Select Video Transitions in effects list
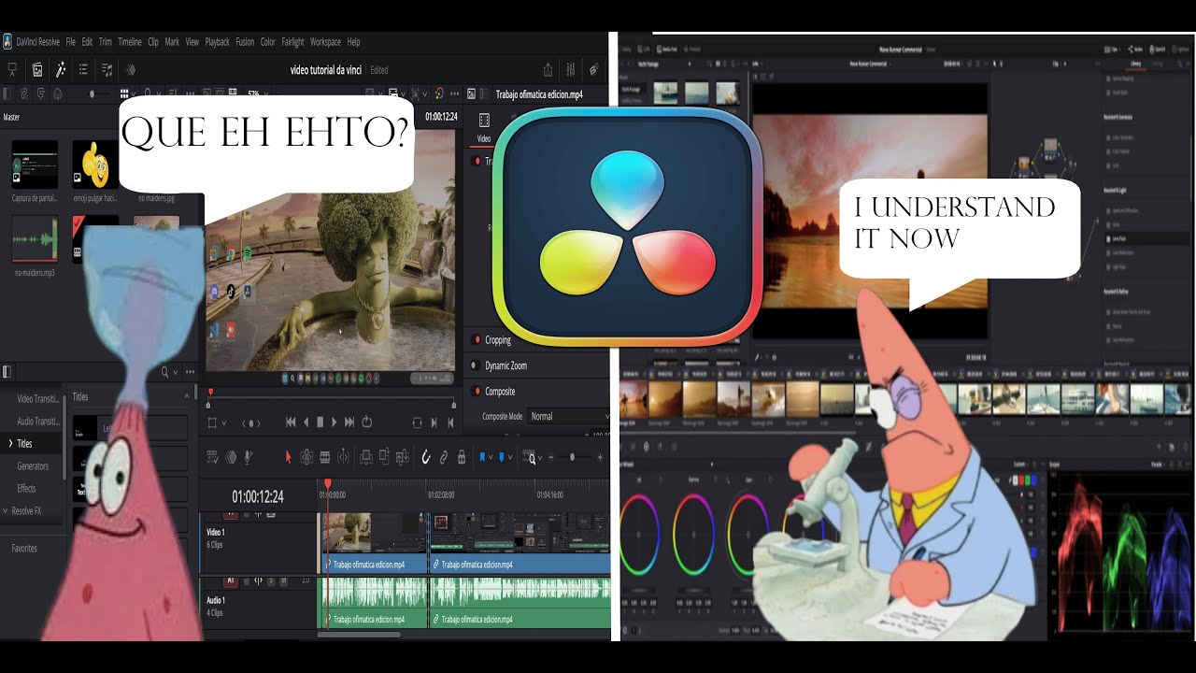The image size is (1196, 673). click(38, 399)
